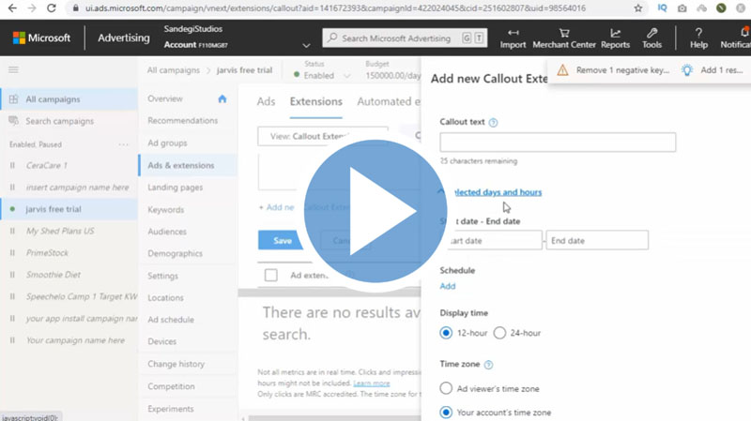Open Ad groups page
751x421 pixels.
(x=167, y=143)
